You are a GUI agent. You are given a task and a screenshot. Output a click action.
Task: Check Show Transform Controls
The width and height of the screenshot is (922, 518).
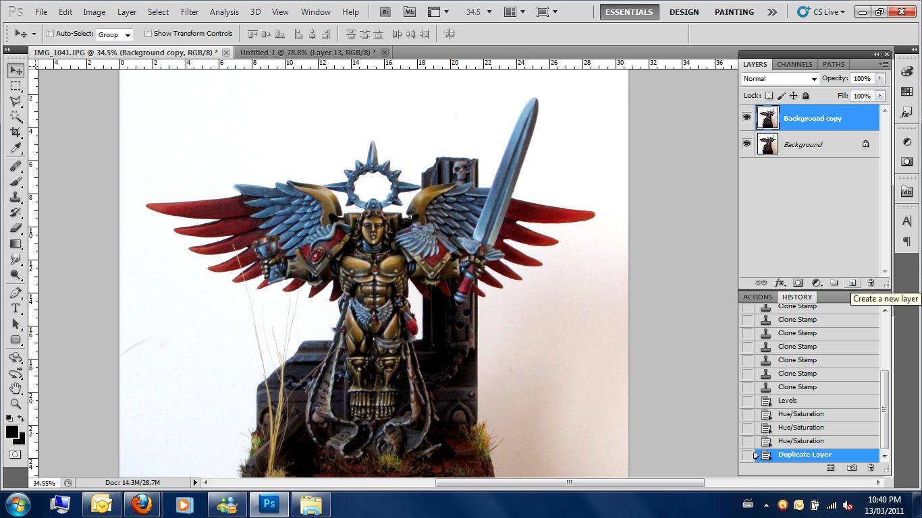148,34
